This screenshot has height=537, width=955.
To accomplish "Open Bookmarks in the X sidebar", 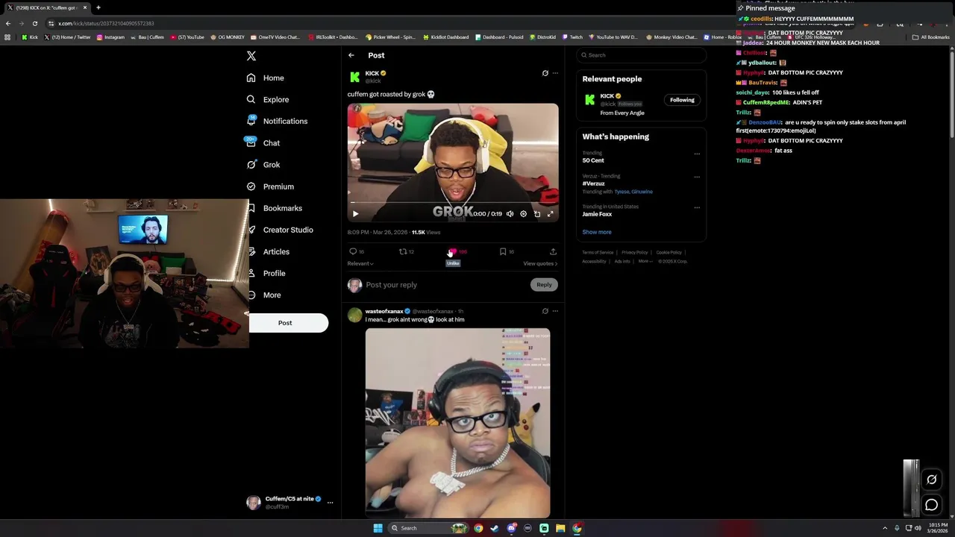I will pyautogui.click(x=275, y=208).
